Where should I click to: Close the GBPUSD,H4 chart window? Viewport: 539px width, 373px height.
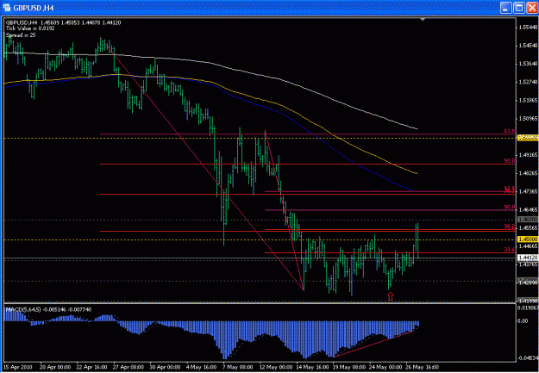[x=532, y=8]
